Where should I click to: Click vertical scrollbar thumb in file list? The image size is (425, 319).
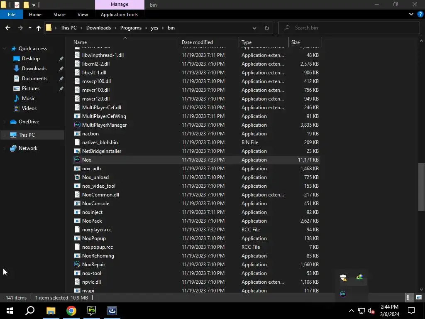point(421,187)
